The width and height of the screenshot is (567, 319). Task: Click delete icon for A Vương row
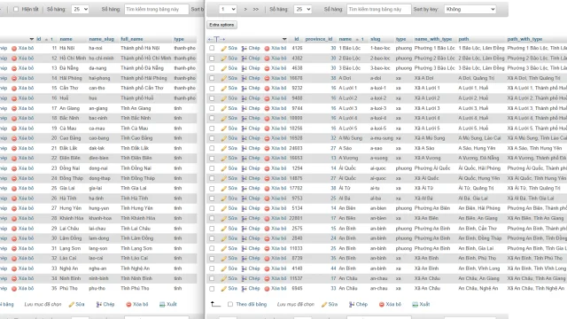[267, 159]
